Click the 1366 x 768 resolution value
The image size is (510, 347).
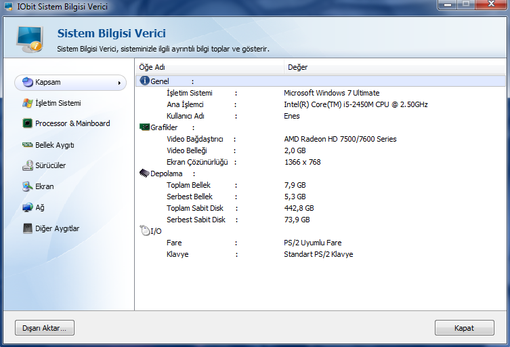[x=303, y=162]
